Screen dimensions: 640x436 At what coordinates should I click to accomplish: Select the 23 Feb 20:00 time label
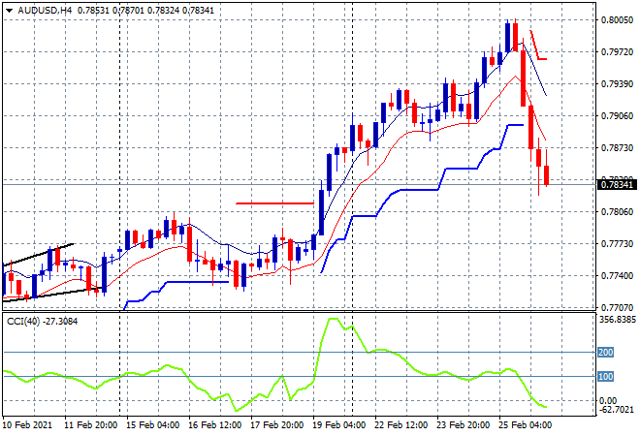click(464, 425)
